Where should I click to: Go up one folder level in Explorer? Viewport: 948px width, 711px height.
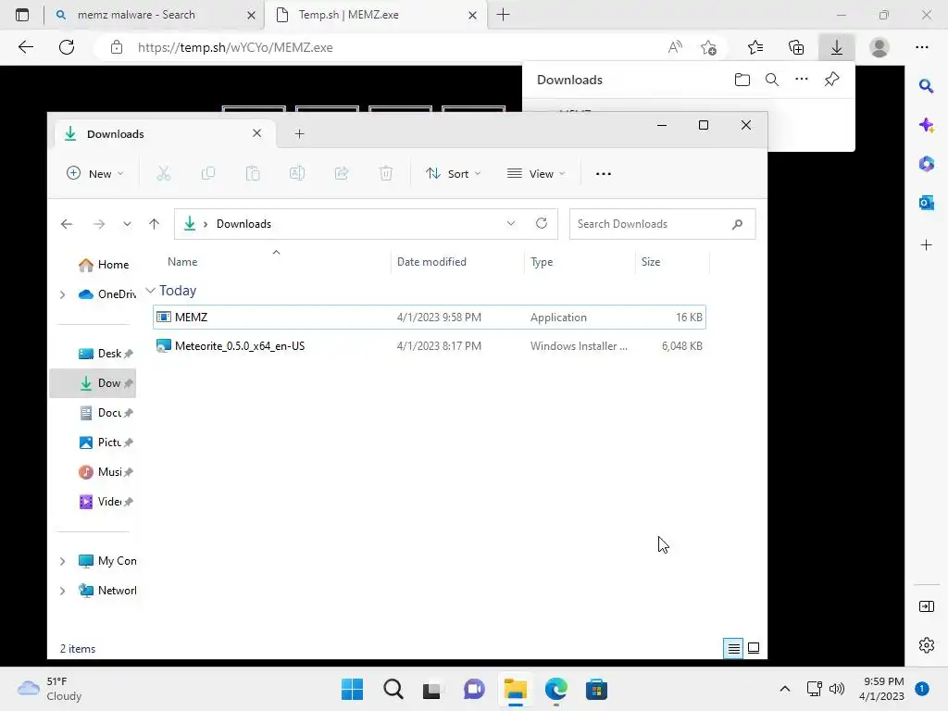(155, 224)
